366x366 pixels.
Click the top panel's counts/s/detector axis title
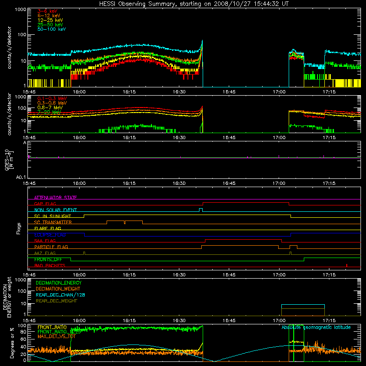9,48
